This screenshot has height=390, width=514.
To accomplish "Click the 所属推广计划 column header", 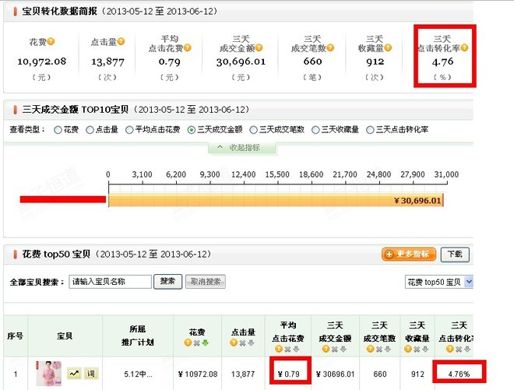I will pos(138,336).
